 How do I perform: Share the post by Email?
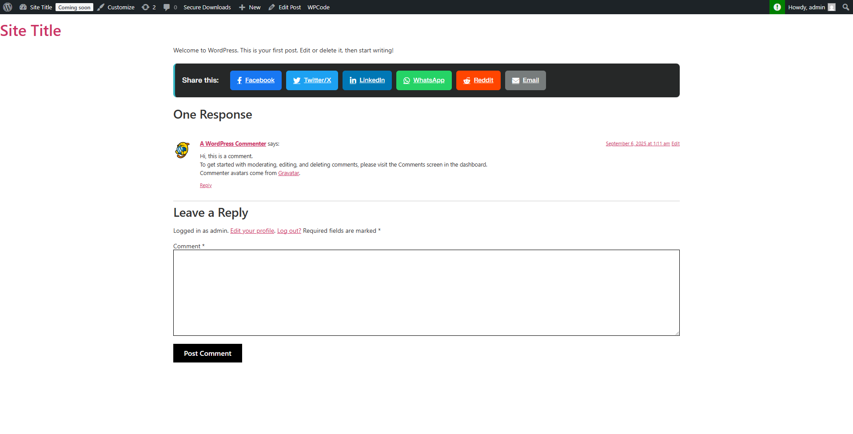pyautogui.click(x=525, y=80)
